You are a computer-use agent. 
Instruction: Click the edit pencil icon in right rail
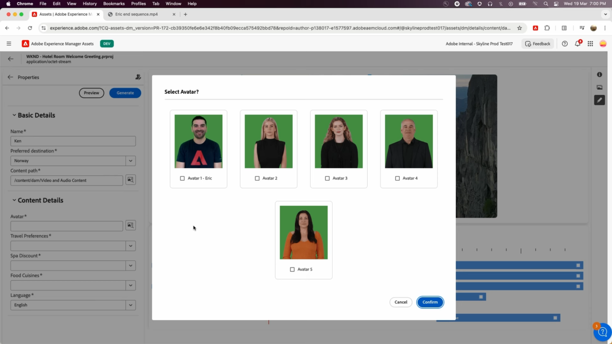(x=599, y=100)
